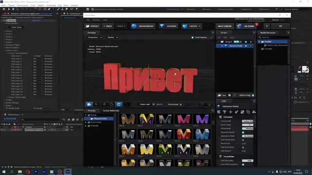Collapse Group 1 in Scene panel

click(x=218, y=42)
